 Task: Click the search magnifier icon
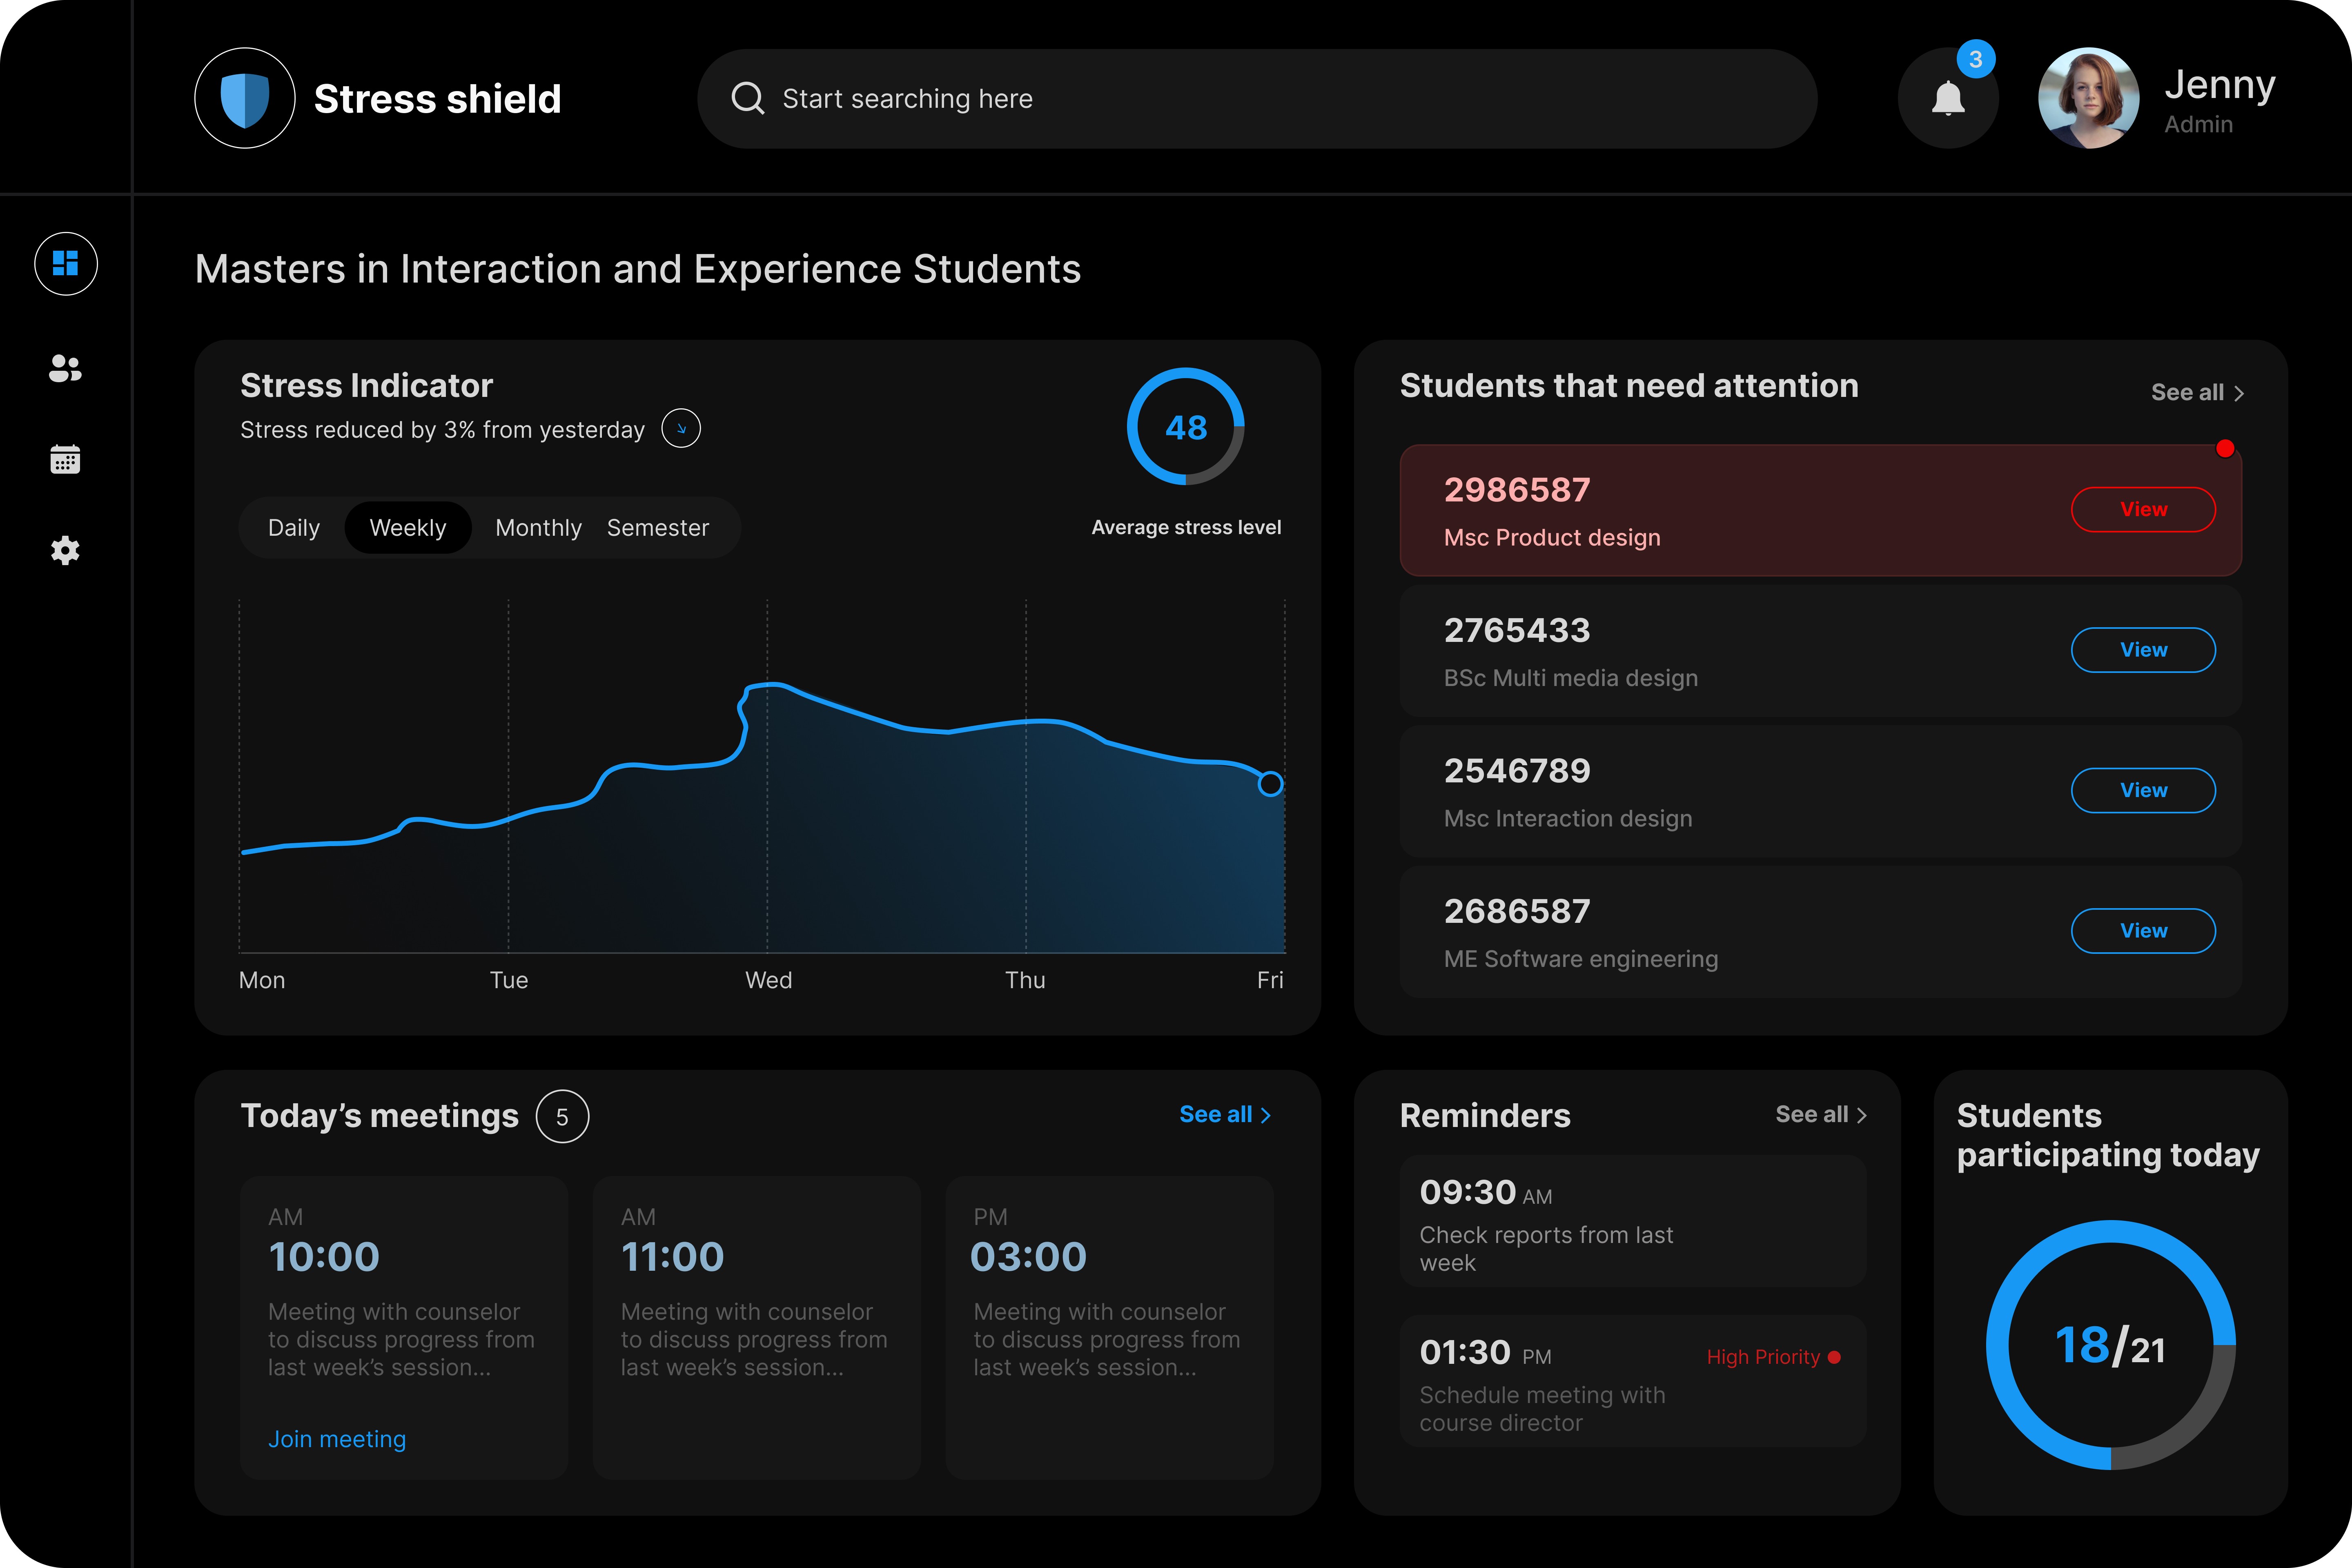(747, 98)
